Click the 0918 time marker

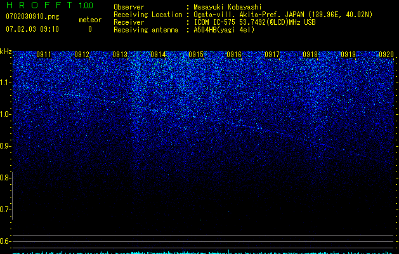click(310, 55)
